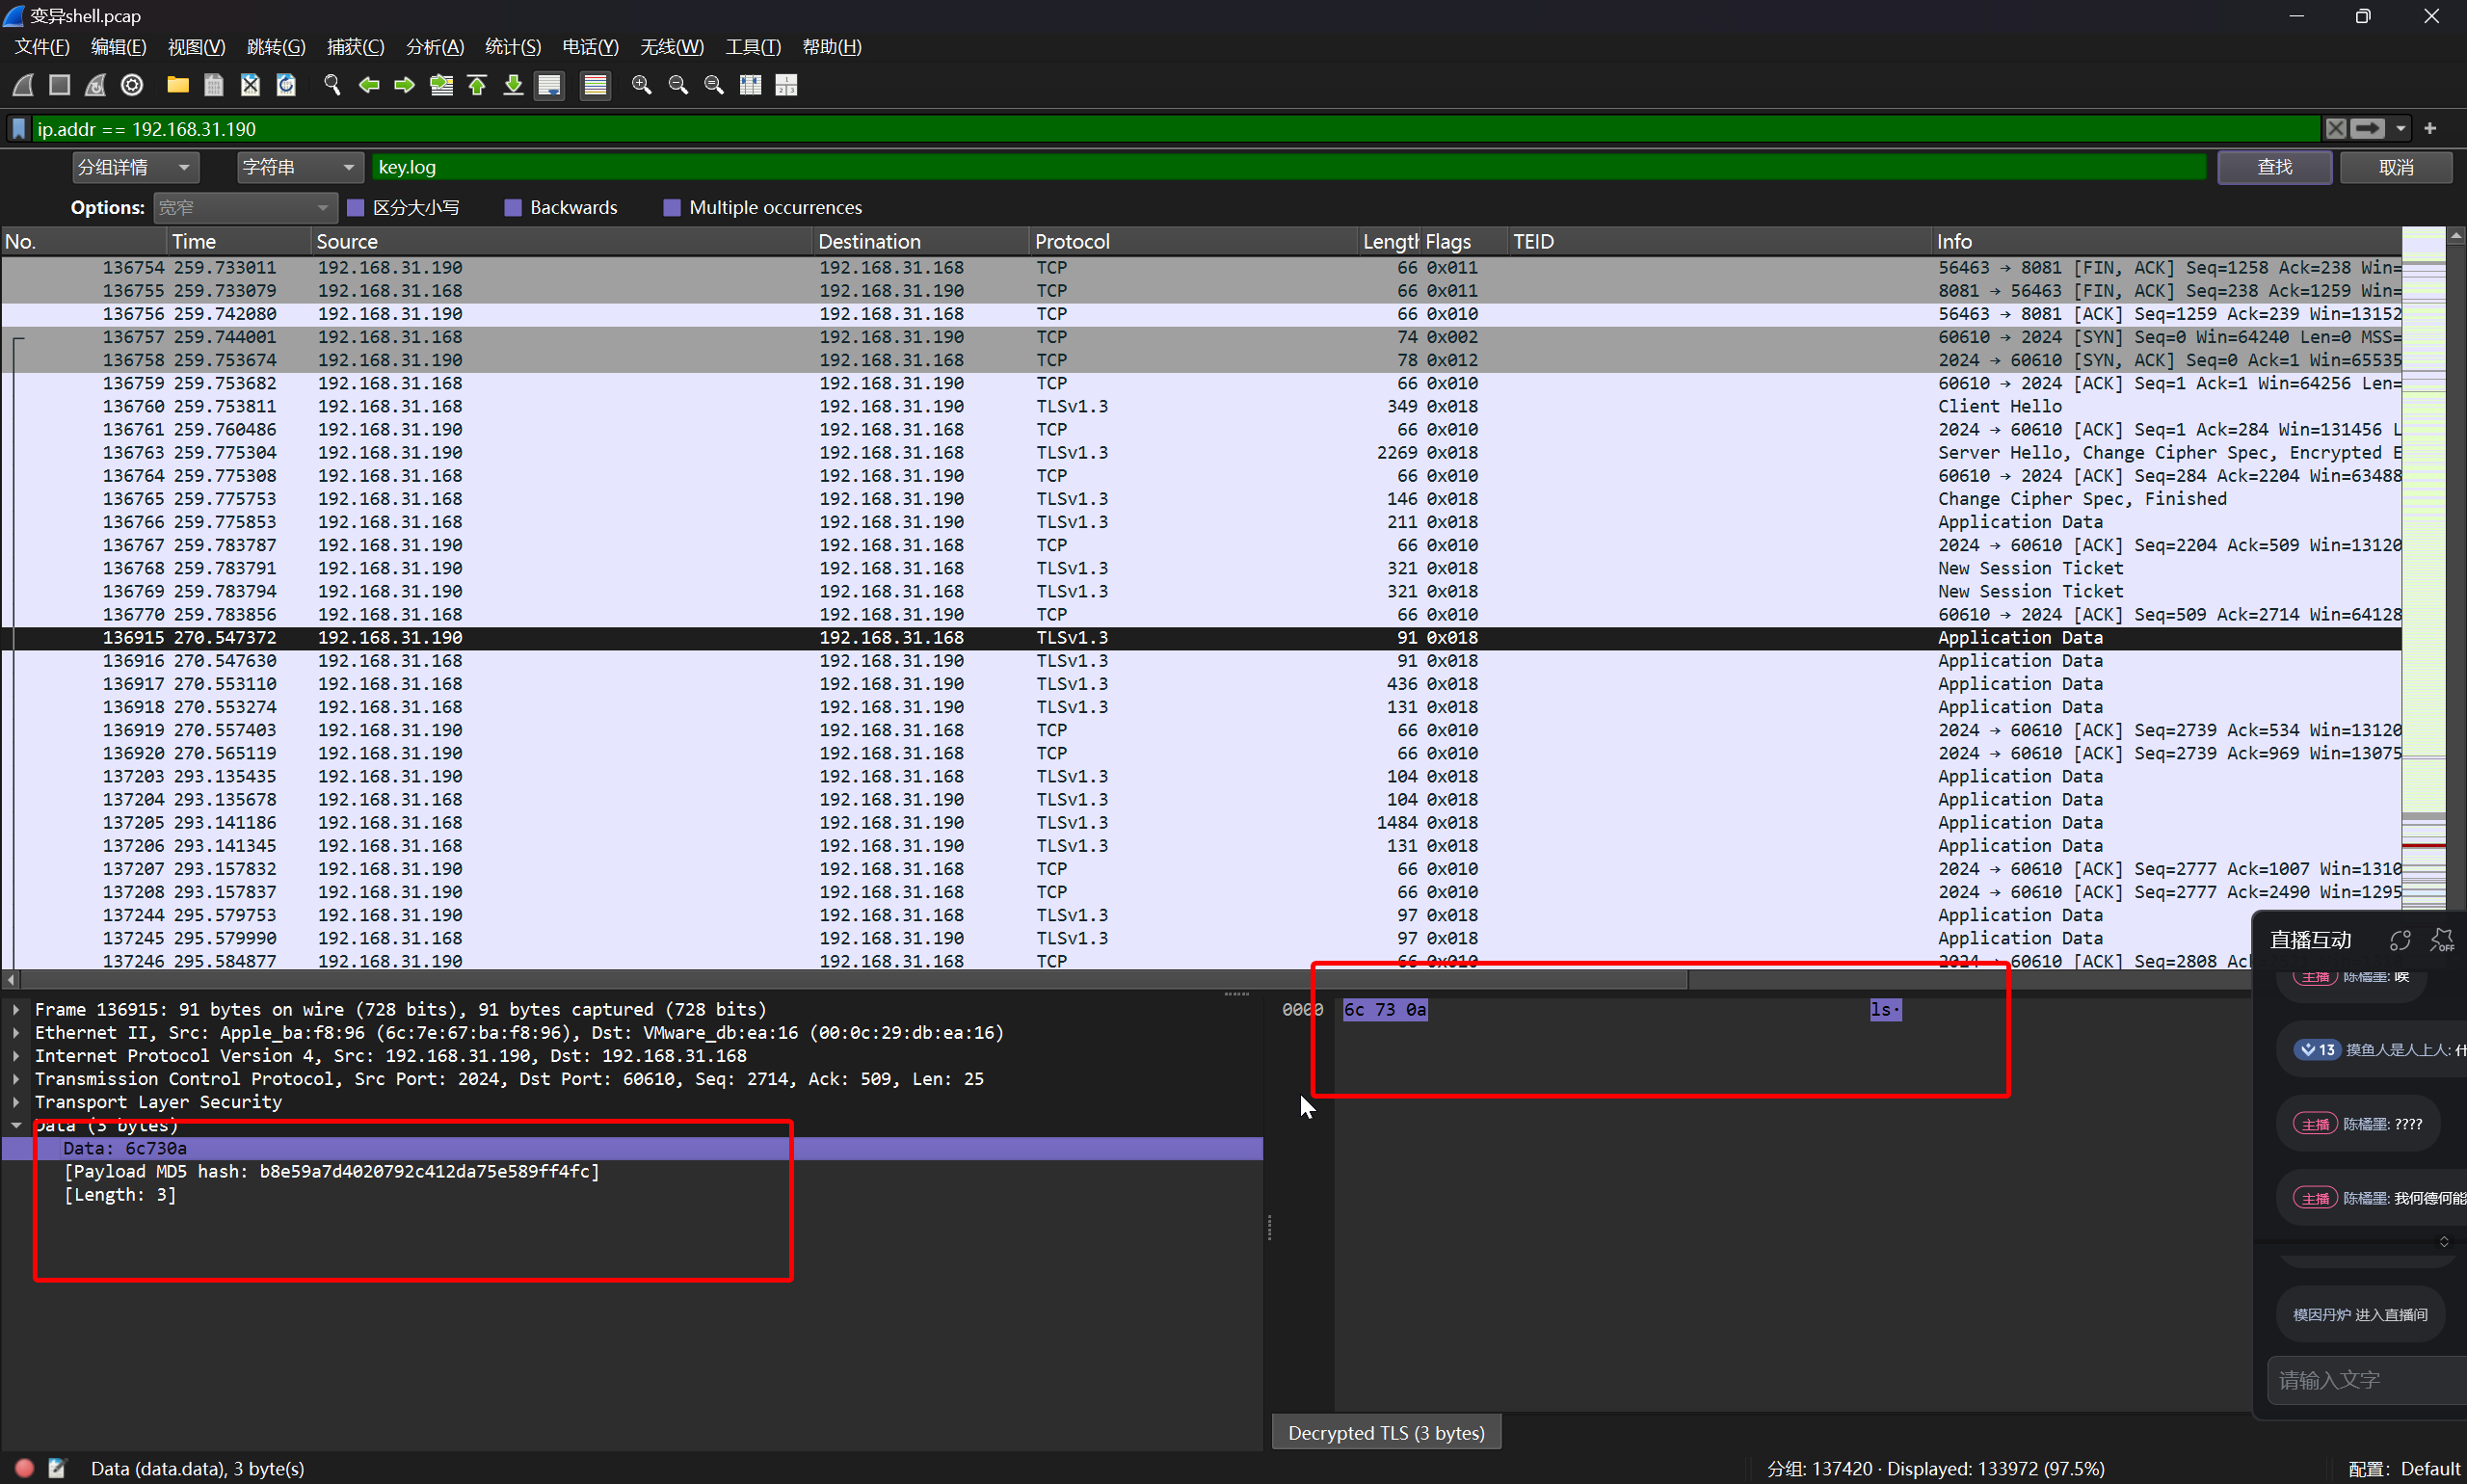Sort packets by the Protocol column header
This screenshot has width=2467, height=1484.
coord(1193,242)
